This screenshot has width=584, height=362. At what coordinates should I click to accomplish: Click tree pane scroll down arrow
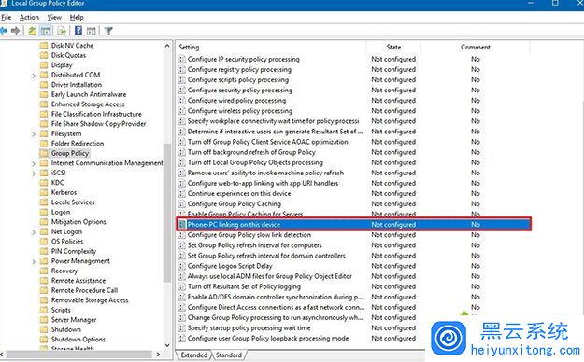point(167,345)
